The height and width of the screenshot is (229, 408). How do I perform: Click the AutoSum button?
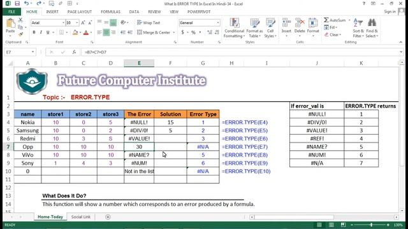335,20
